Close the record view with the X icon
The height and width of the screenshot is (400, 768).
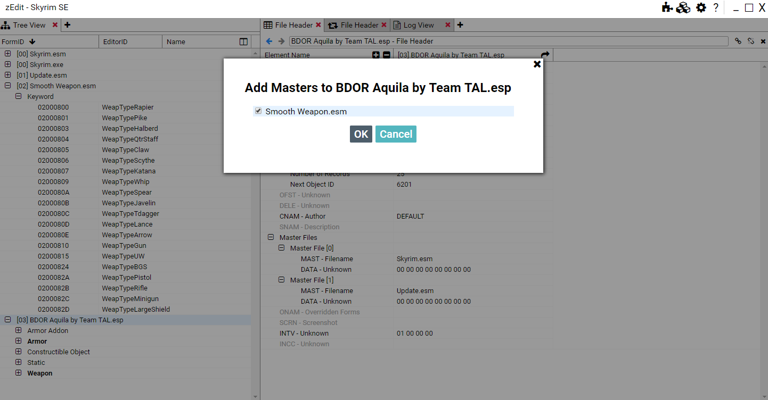[x=763, y=41]
